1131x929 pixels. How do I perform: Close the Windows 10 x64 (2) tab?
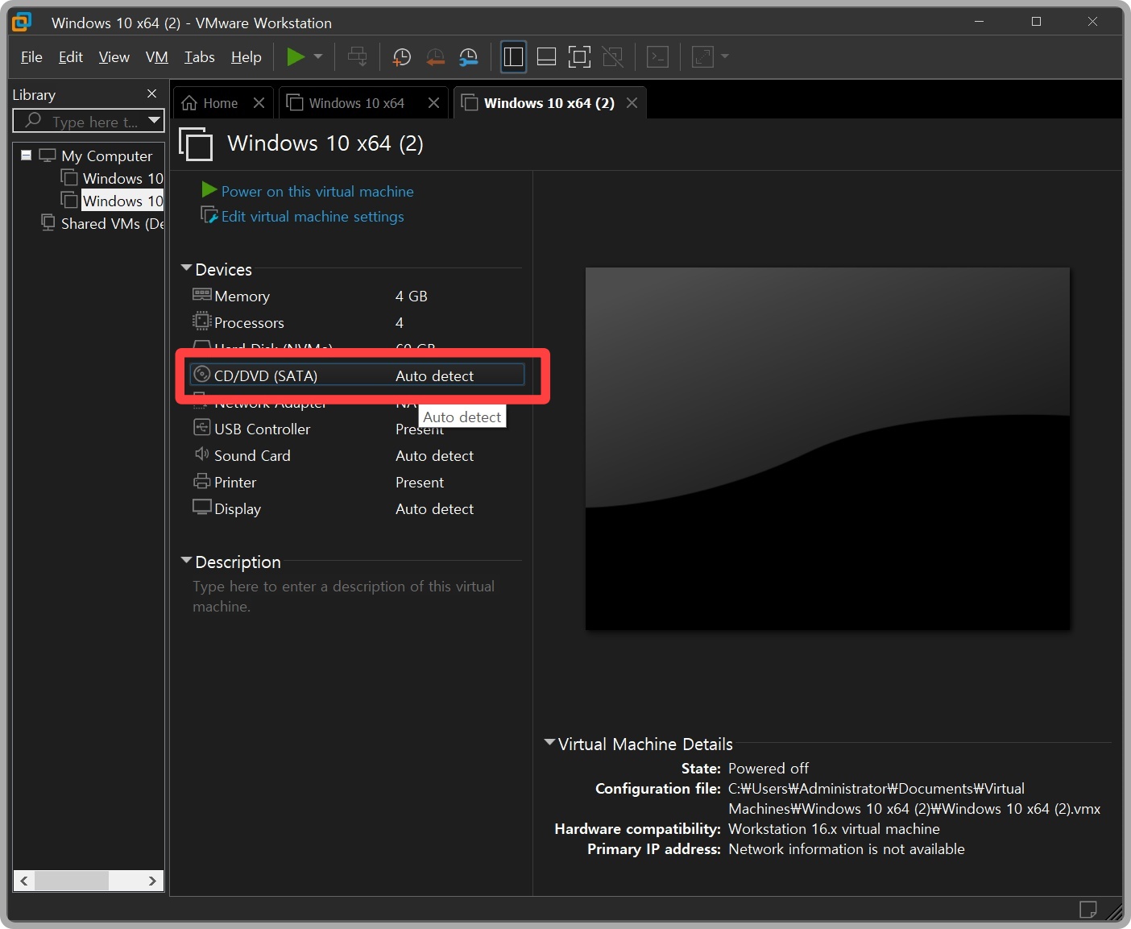[x=632, y=103]
